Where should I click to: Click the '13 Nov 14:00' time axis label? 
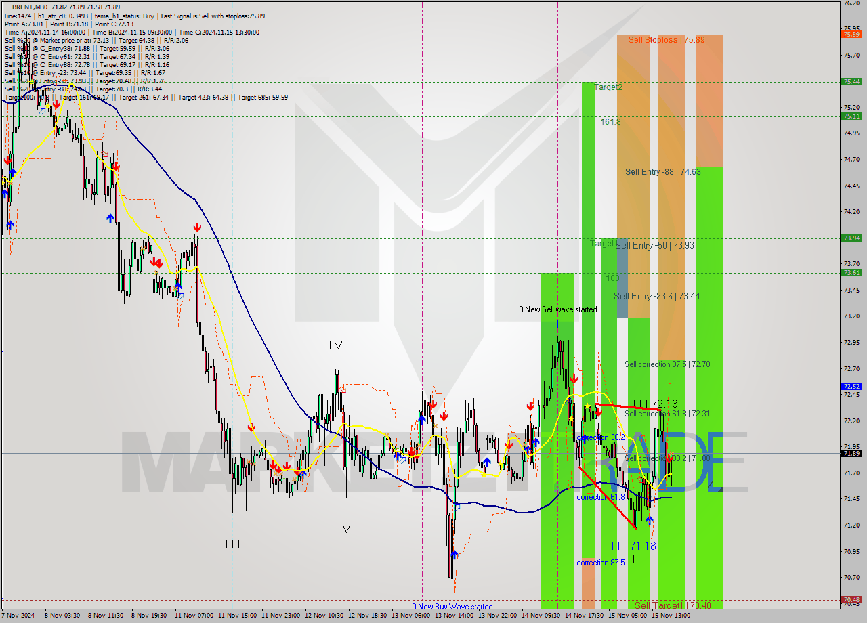[x=453, y=616]
